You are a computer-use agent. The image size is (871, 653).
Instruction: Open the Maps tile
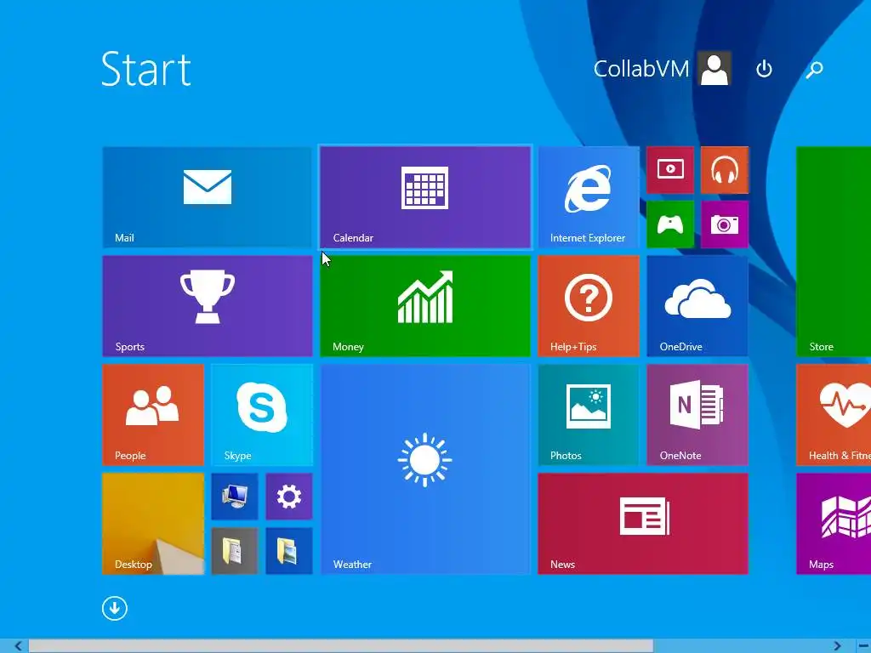pyautogui.click(x=834, y=523)
